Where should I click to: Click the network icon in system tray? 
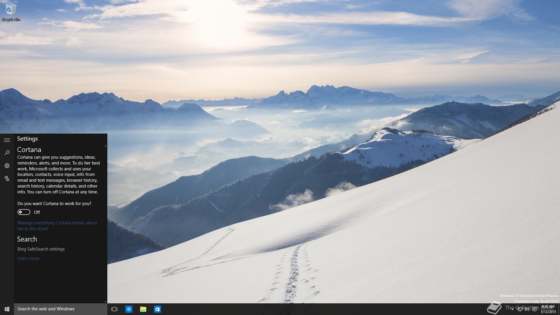pos(520,309)
